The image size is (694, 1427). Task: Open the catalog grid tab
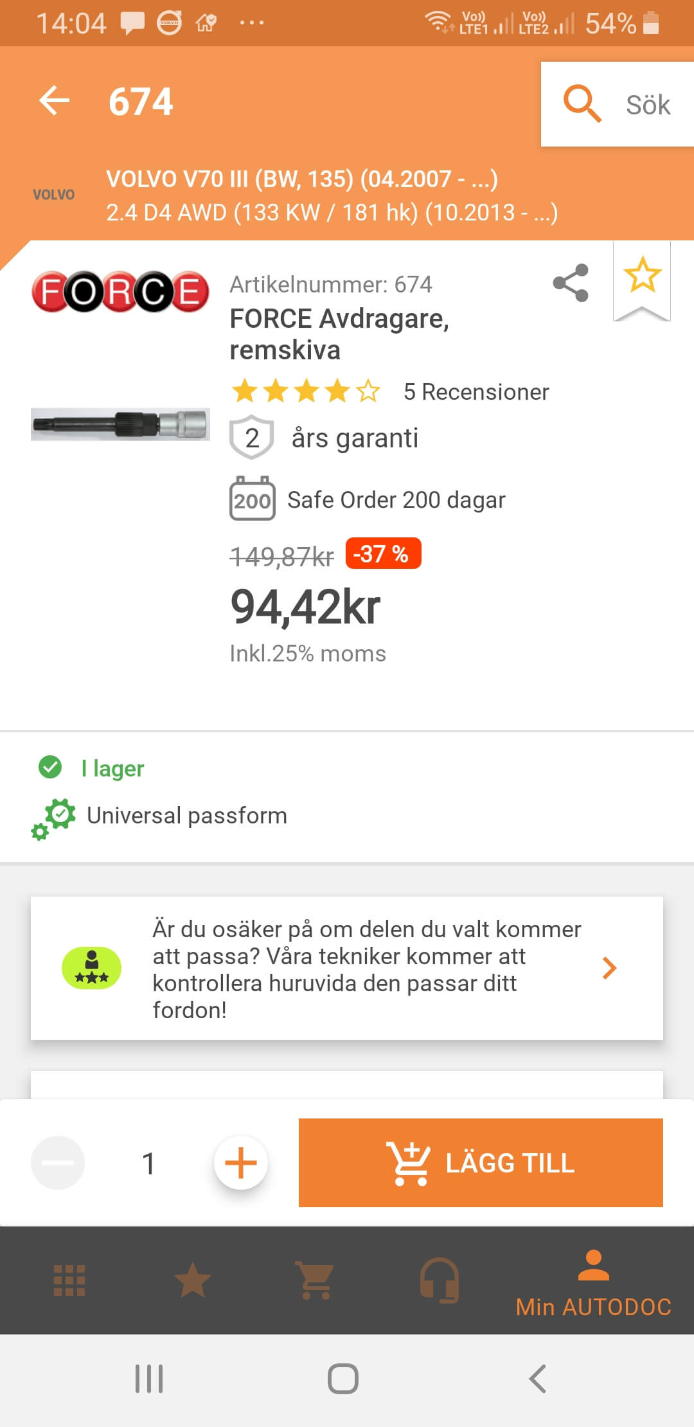pyautogui.click(x=69, y=1280)
